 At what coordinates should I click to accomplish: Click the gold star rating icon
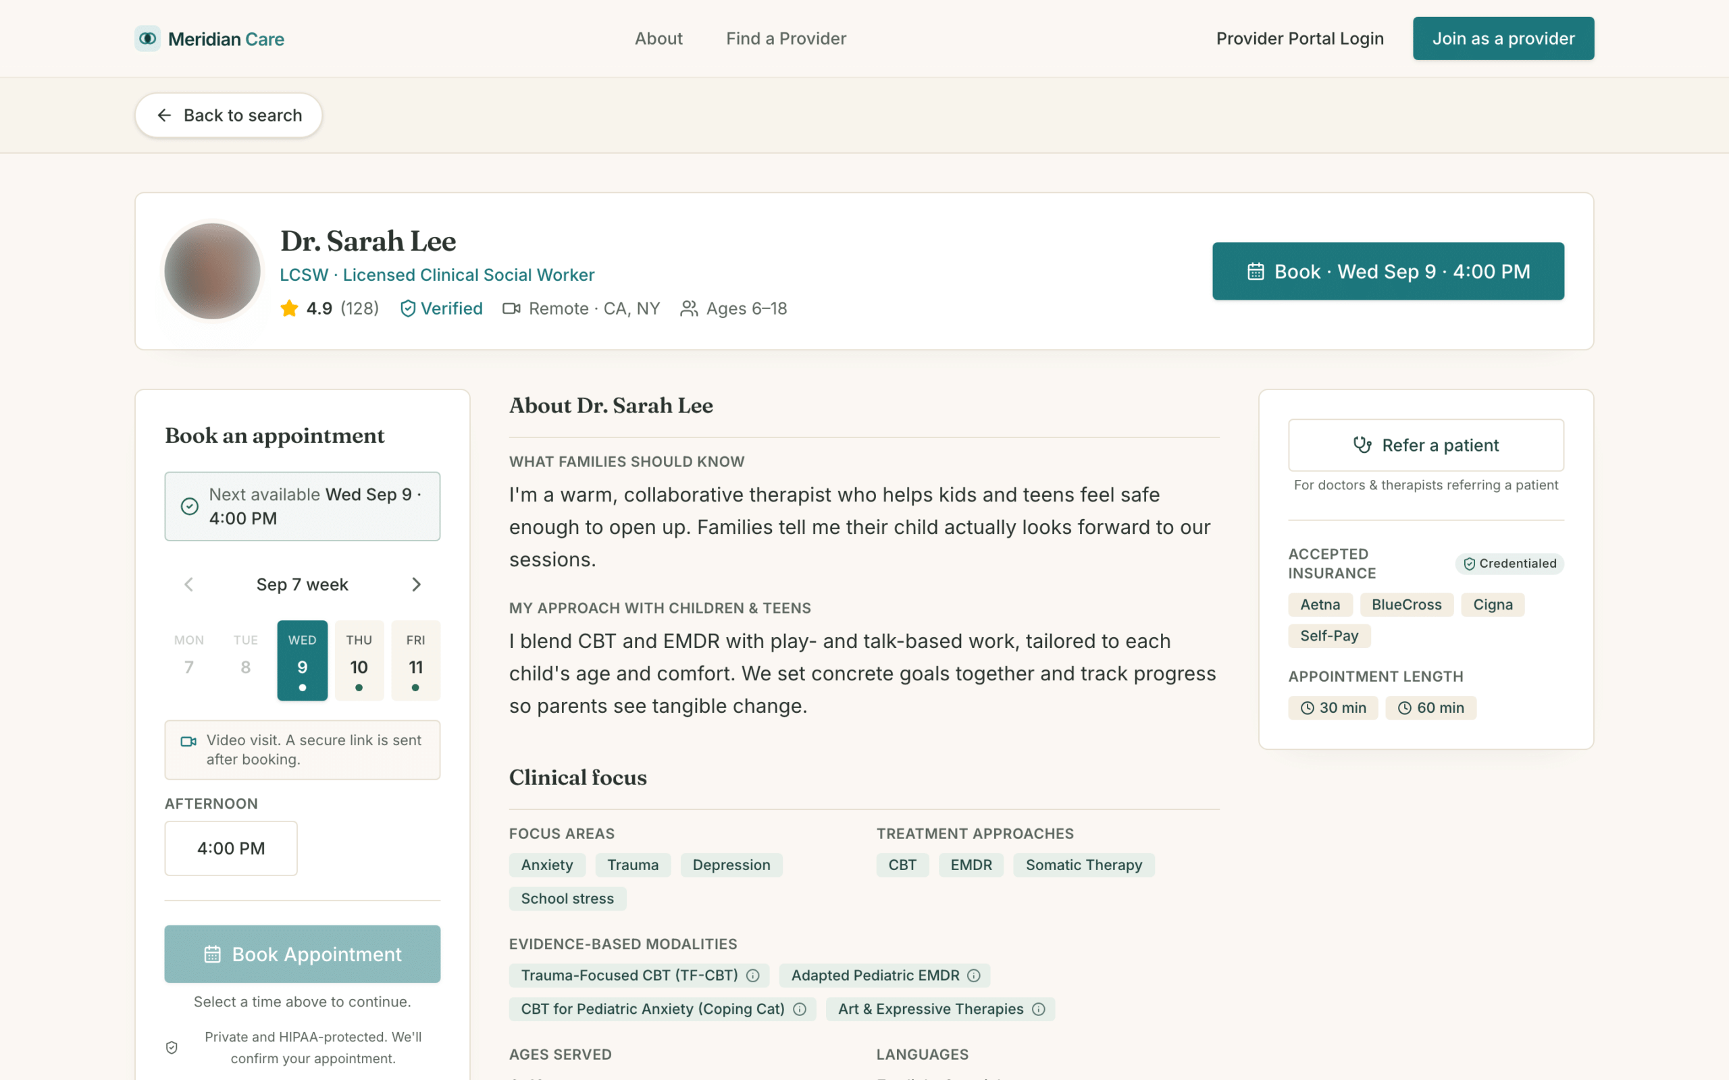pyautogui.click(x=289, y=308)
